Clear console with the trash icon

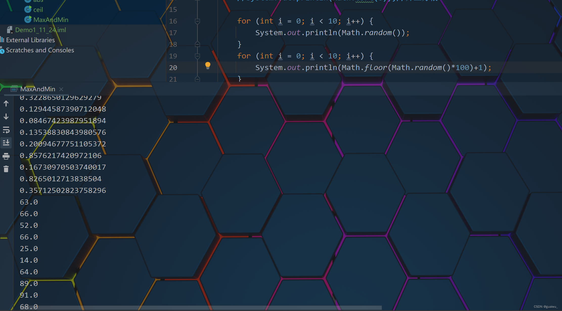pyautogui.click(x=6, y=169)
